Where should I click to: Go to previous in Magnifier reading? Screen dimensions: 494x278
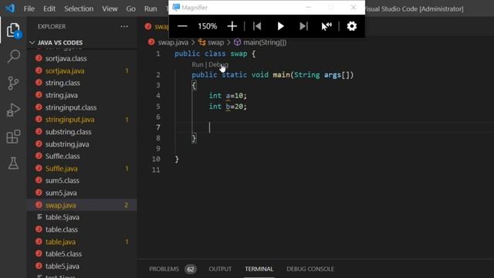point(257,26)
